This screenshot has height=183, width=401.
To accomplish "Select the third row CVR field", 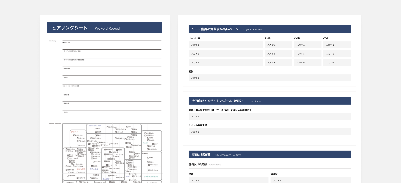I will pos(337,62).
